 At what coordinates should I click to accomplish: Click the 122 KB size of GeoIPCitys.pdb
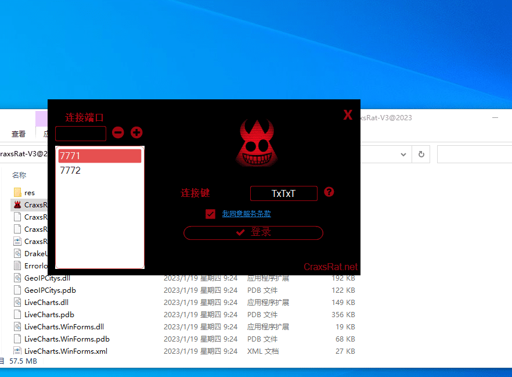point(343,290)
